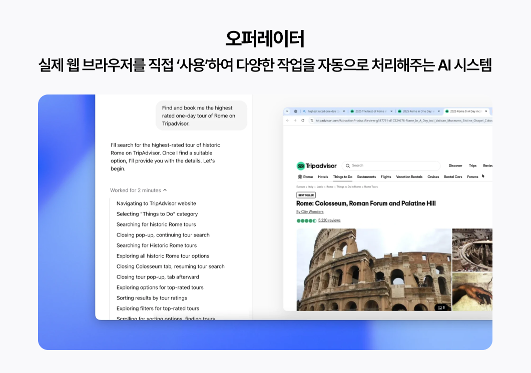This screenshot has width=531, height=373.
Task: Close the '2025 Rome In A Day incl' tab
Action: coord(486,111)
